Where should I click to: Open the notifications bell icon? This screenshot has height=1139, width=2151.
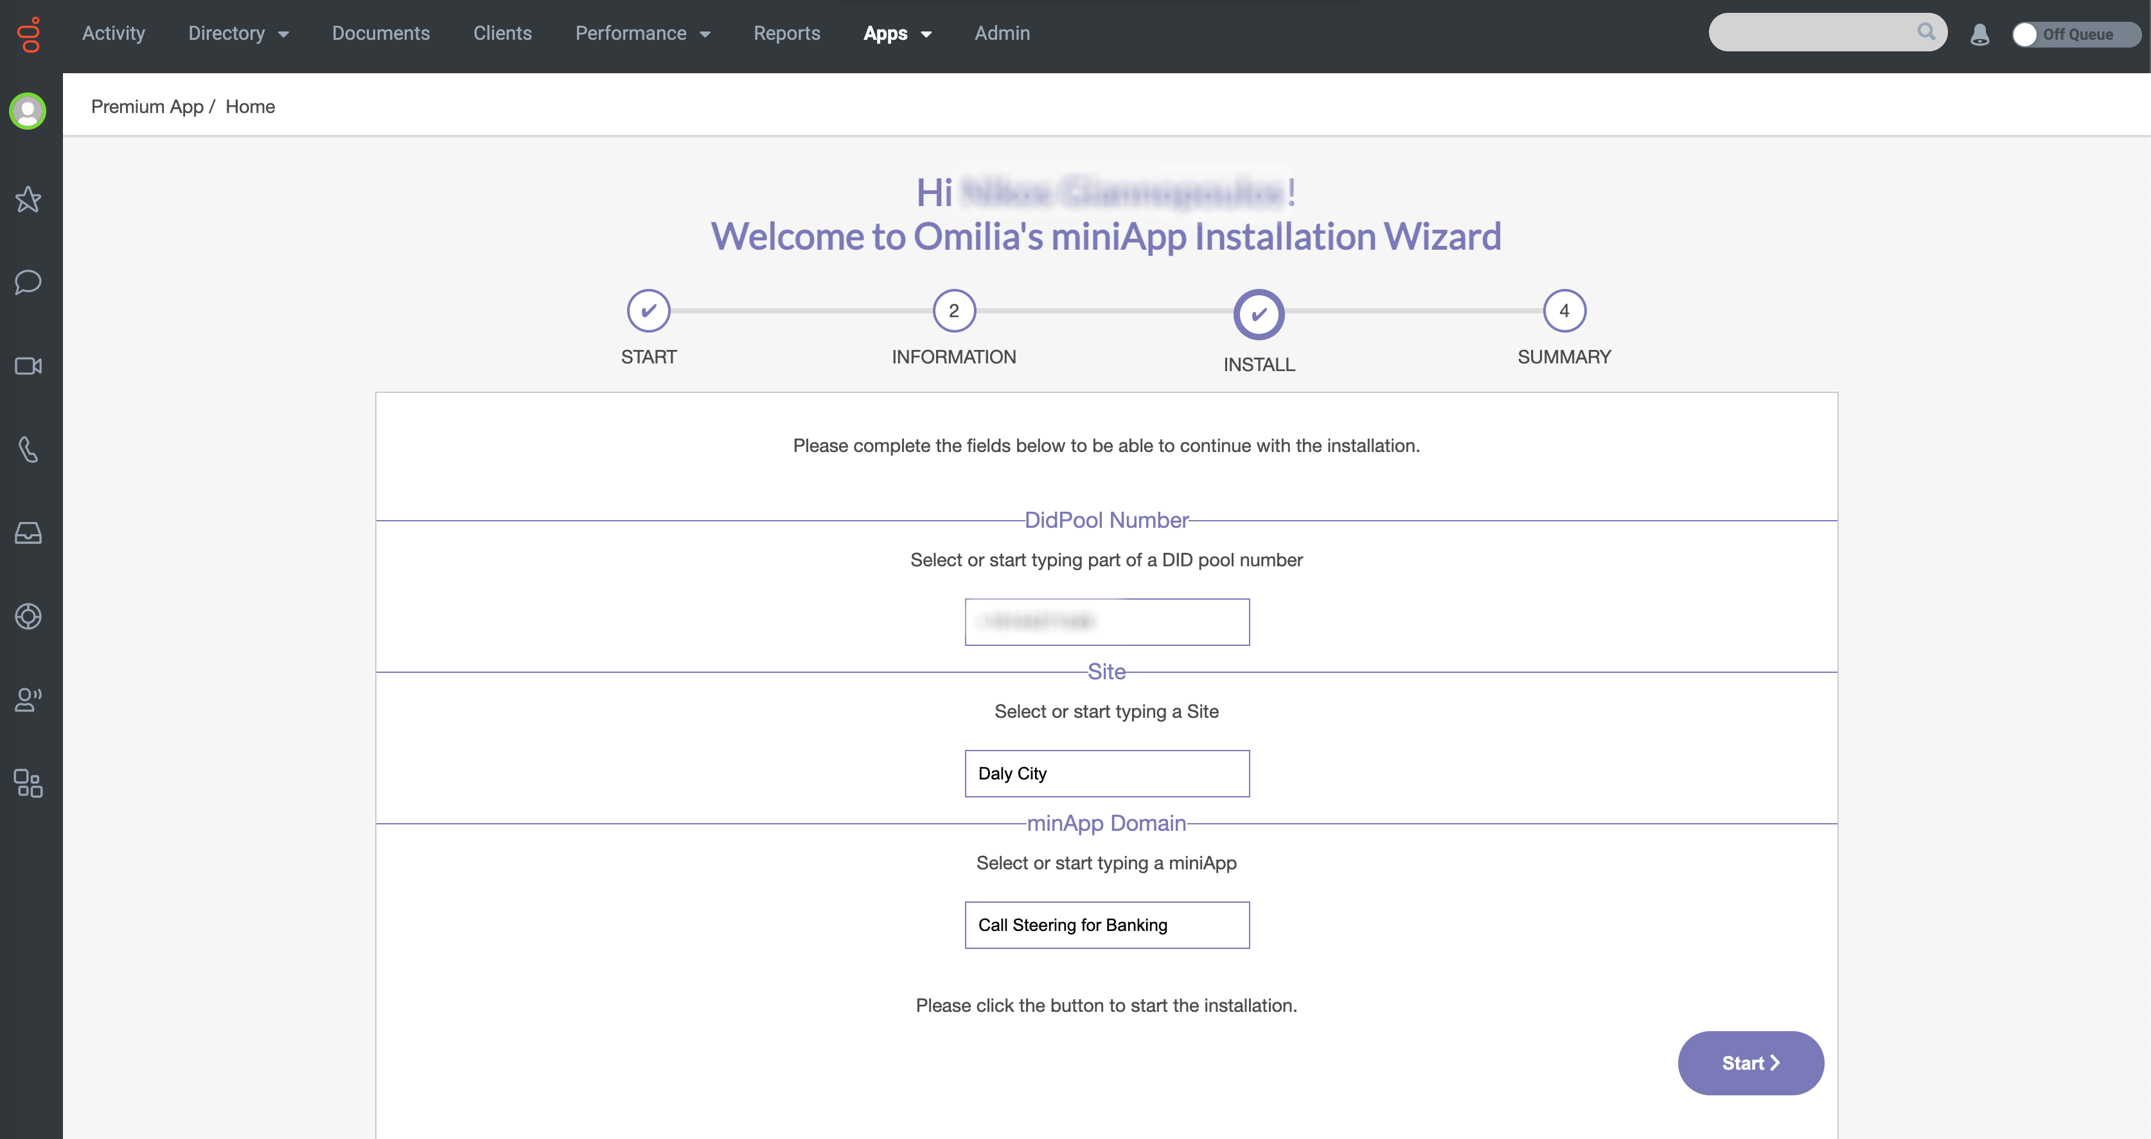click(x=1980, y=34)
